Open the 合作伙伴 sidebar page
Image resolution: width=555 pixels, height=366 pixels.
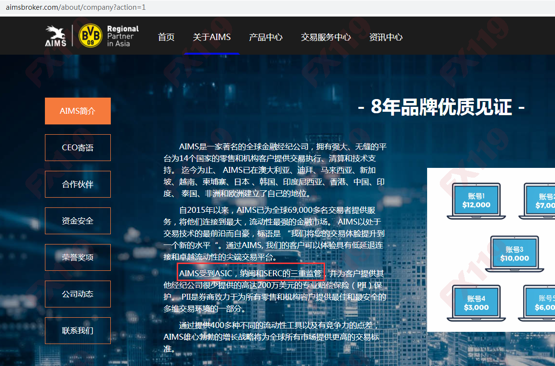point(78,184)
